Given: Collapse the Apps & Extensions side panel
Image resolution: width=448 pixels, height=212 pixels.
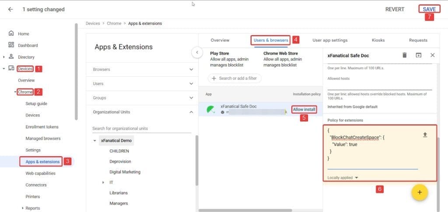Looking at the screenshot, I should tap(197, 52).
